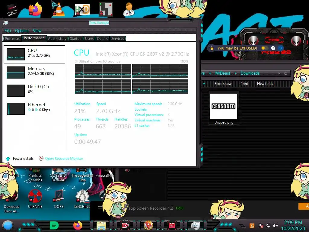Viewport: 309px width, 232px height.
Task: Click the volume speaker tray icon
Action: coord(276,226)
